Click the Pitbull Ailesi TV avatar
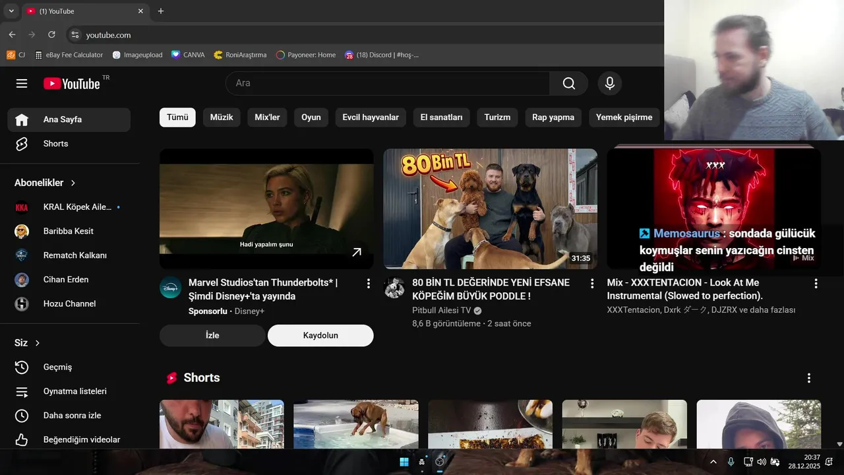This screenshot has width=844, height=475. tap(394, 288)
